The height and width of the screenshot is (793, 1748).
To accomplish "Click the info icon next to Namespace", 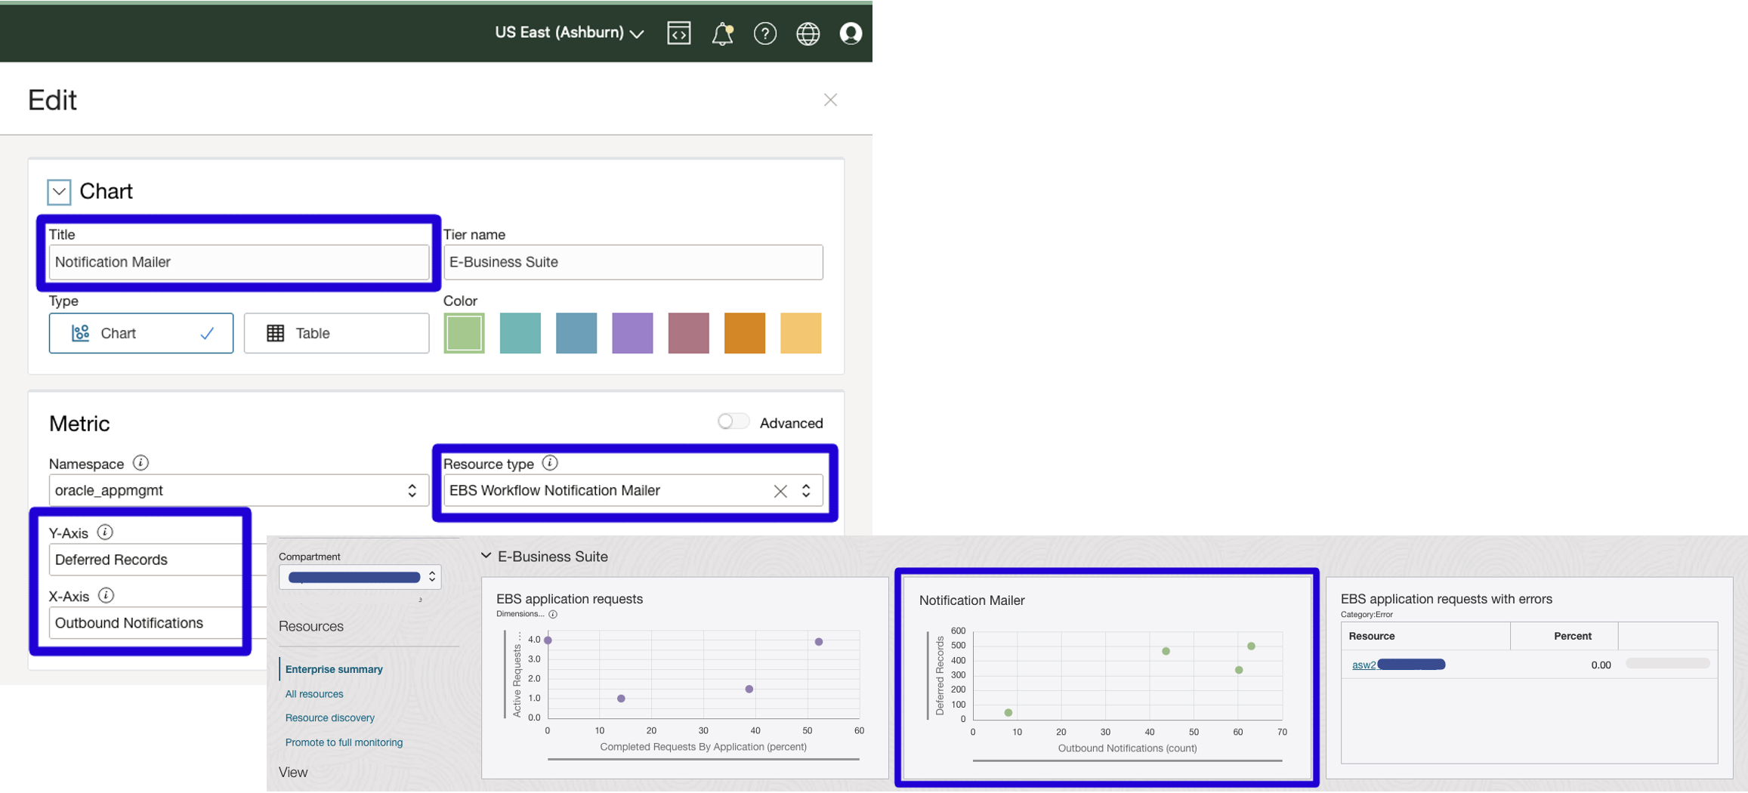I will (140, 463).
